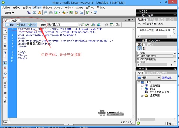Collapse the 文件 panel group
The height and width of the screenshot is (128, 179).
tap(140, 69)
